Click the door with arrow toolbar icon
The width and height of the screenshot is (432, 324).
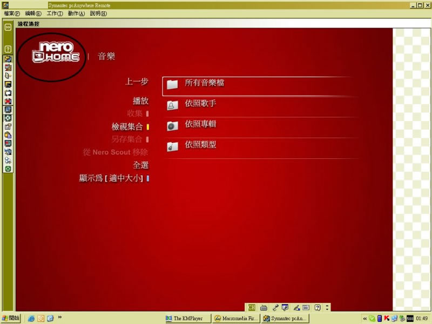pyautogui.click(x=8, y=76)
